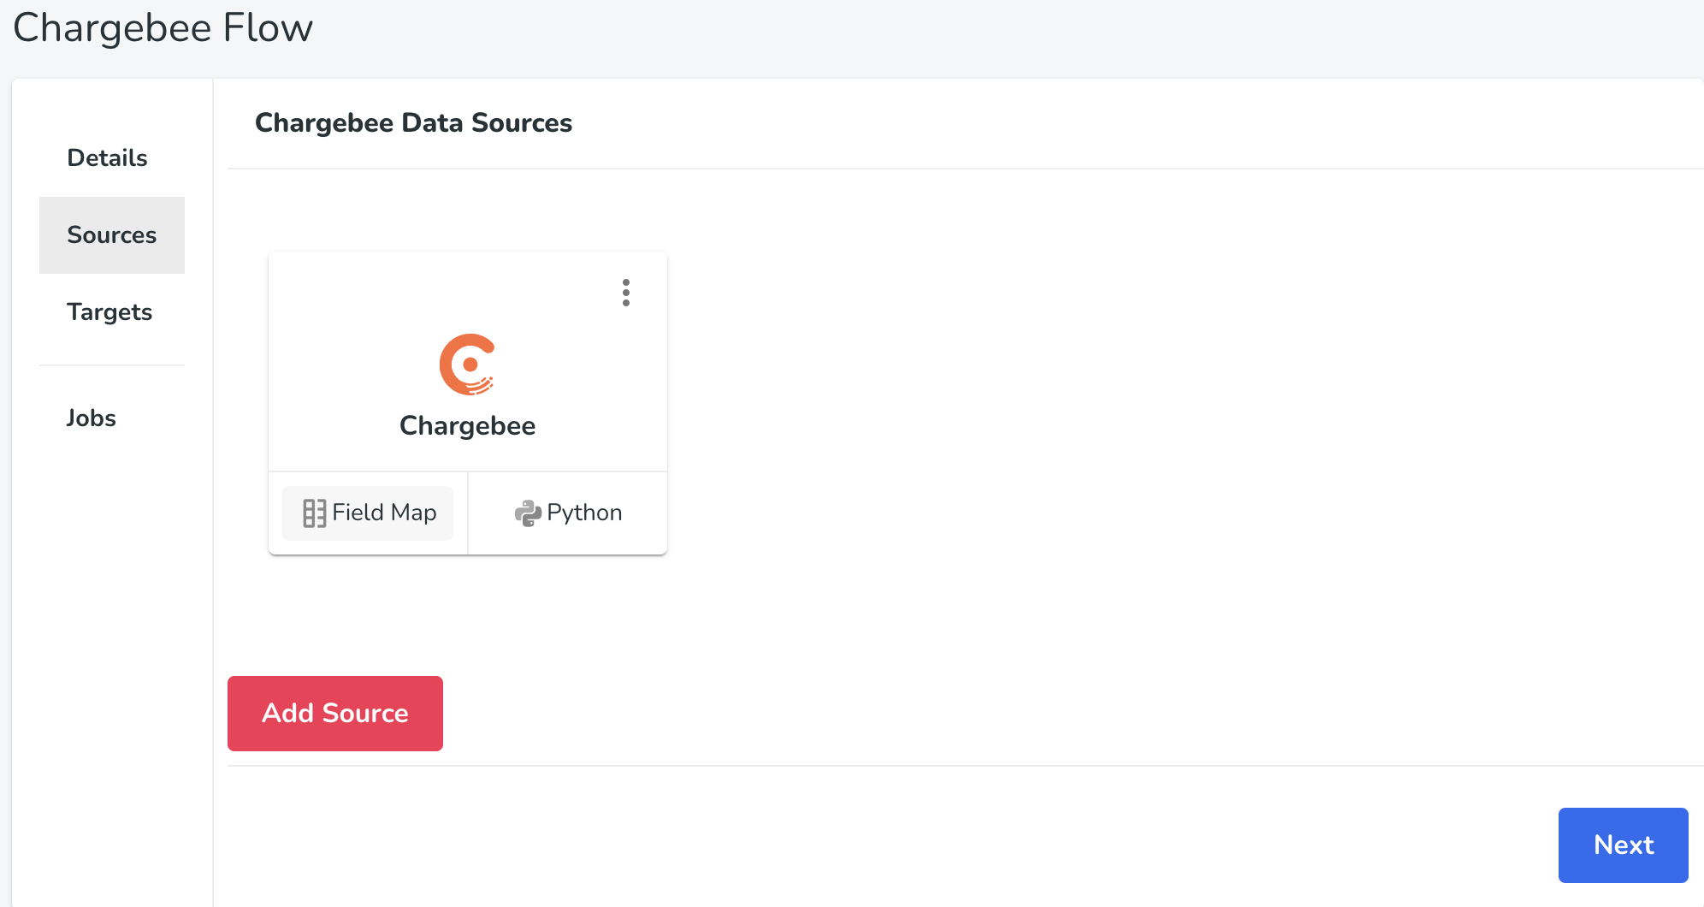Open the Field Map editor

pos(368,513)
